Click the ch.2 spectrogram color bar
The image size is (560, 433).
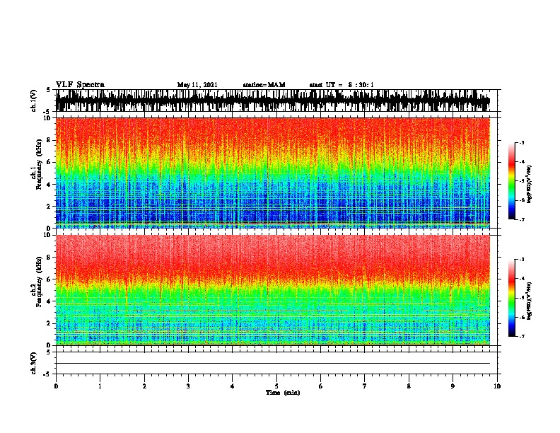point(511,298)
